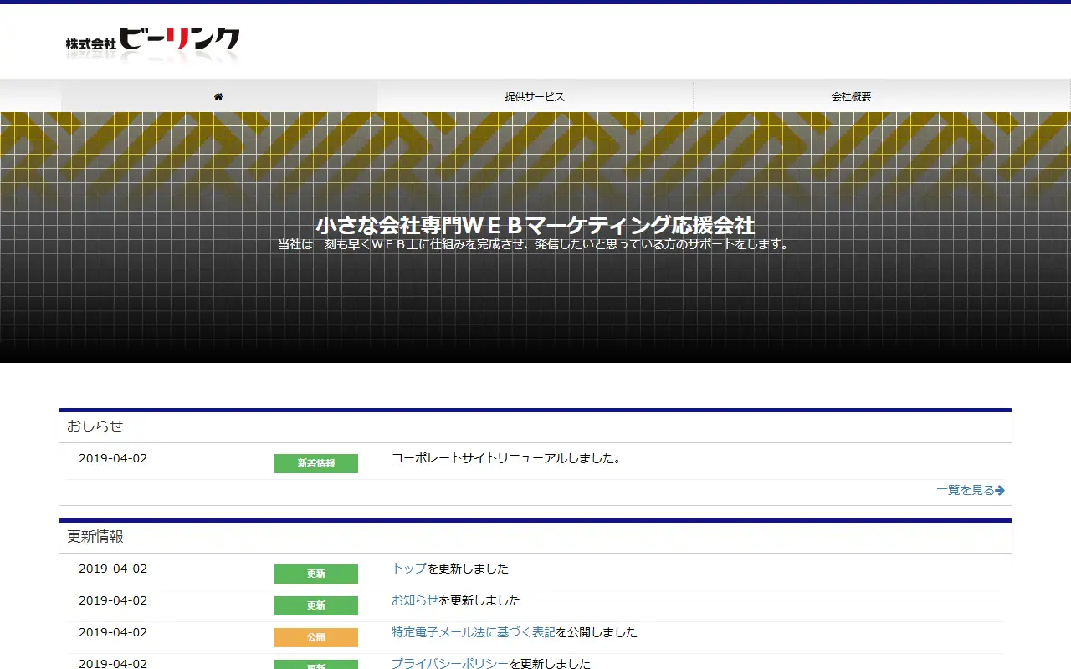1071x669 pixels.
Task: Click the 新着情報 green label
Action: [316, 463]
